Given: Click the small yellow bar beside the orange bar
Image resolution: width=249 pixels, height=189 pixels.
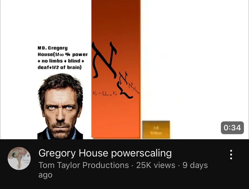Looking at the screenshot, I should point(156,129).
